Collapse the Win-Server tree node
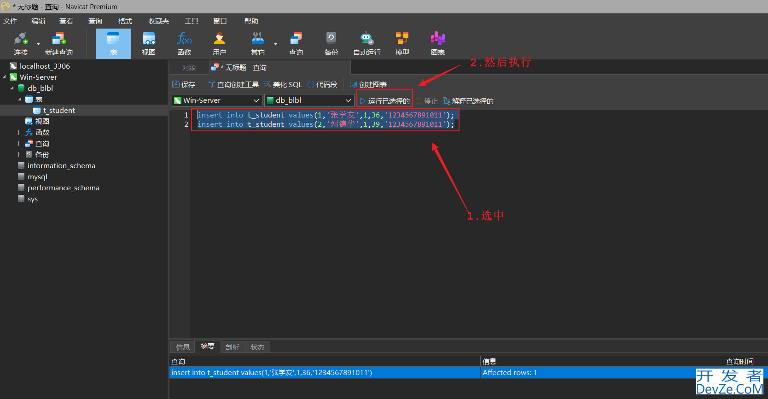This screenshot has height=399, width=768. click(4, 77)
